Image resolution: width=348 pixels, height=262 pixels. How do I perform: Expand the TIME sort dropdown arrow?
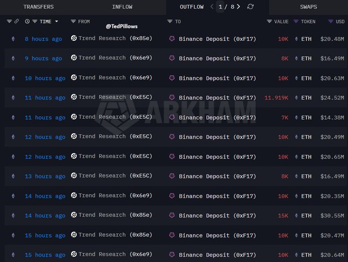pyautogui.click(x=57, y=21)
